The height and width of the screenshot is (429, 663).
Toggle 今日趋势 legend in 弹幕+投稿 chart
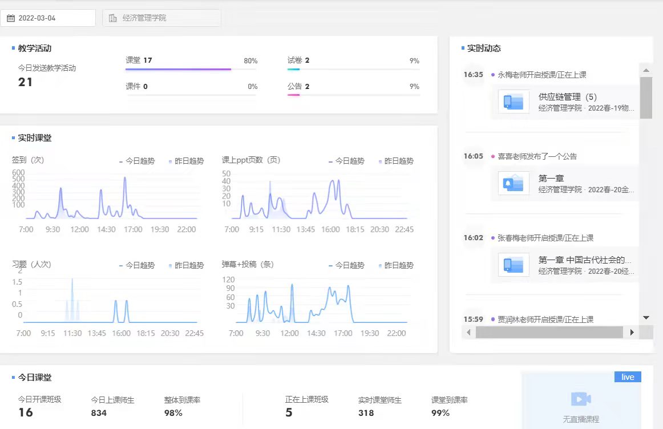(x=346, y=265)
